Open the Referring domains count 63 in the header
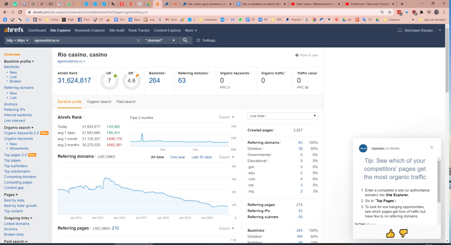Image resolution: width=451 pixels, height=245 pixels. pos(182,80)
